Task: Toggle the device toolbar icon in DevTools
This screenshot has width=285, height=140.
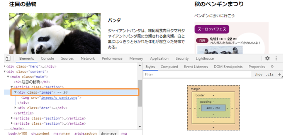Action: point(8,58)
